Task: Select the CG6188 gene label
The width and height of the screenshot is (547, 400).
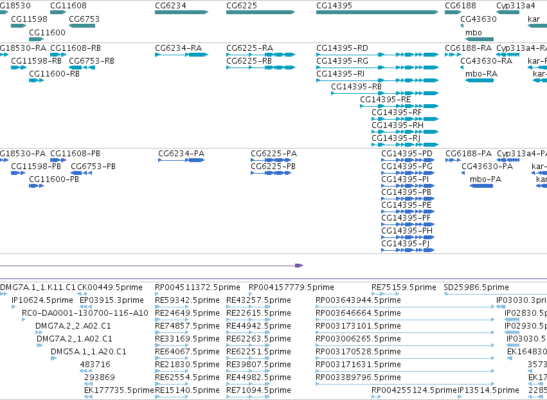Action: [460, 6]
